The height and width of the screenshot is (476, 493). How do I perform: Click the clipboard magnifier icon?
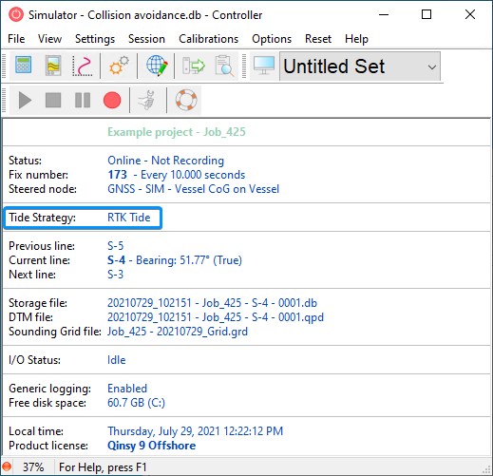click(224, 66)
